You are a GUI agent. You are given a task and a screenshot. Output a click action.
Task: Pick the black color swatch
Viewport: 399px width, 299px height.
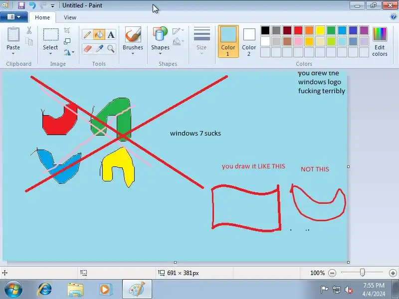click(265, 30)
